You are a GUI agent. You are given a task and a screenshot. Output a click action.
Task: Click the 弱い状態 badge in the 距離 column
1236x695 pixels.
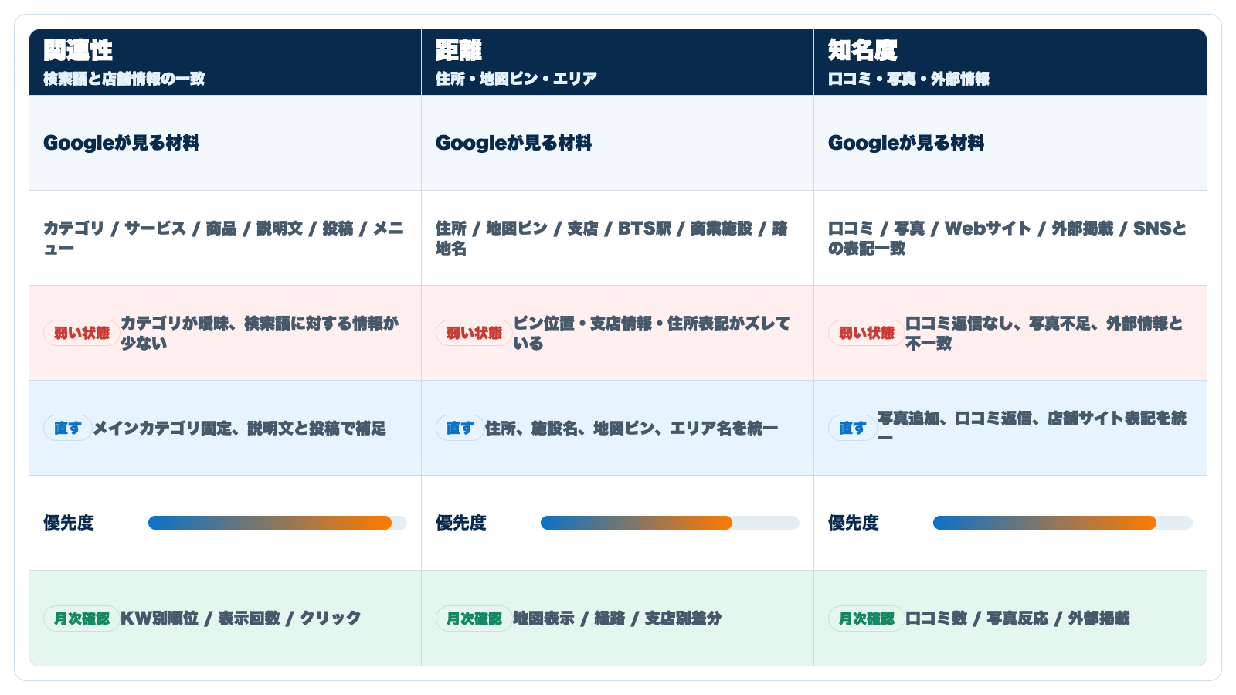[474, 333]
